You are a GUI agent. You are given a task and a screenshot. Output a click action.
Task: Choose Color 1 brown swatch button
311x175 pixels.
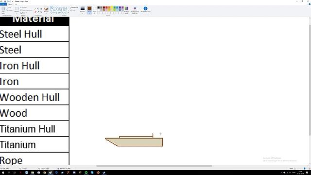pos(89,10)
